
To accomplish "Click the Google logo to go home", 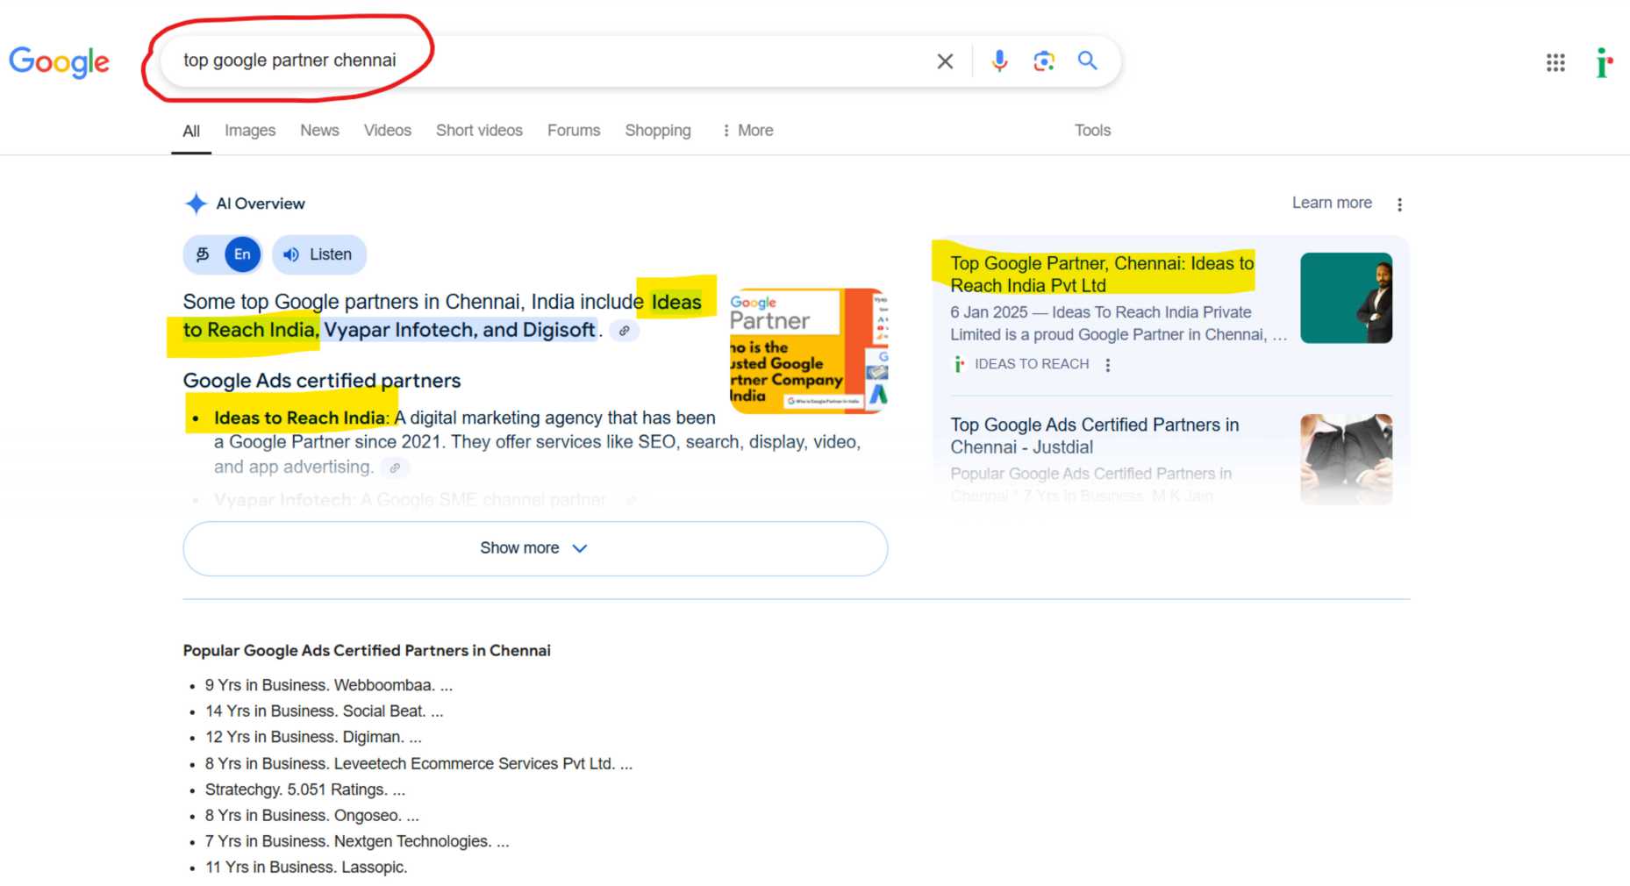I will tap(59, 61).
